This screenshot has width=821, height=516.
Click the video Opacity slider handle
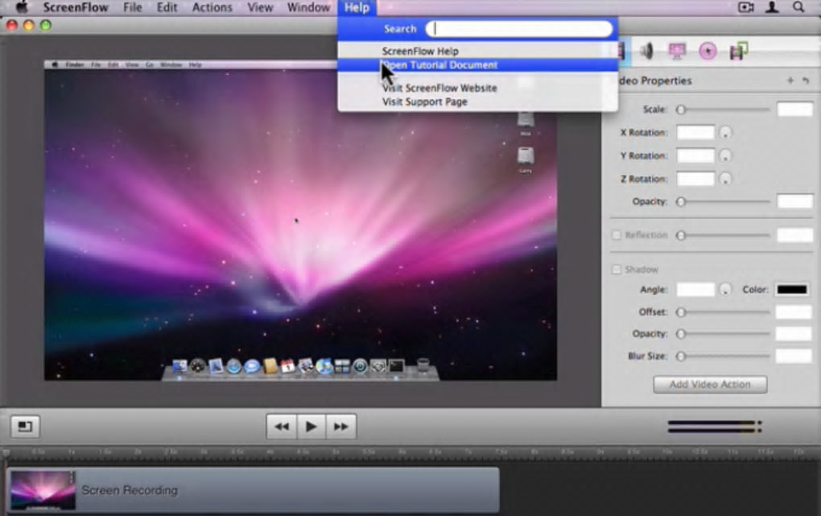tap(681, 202)
